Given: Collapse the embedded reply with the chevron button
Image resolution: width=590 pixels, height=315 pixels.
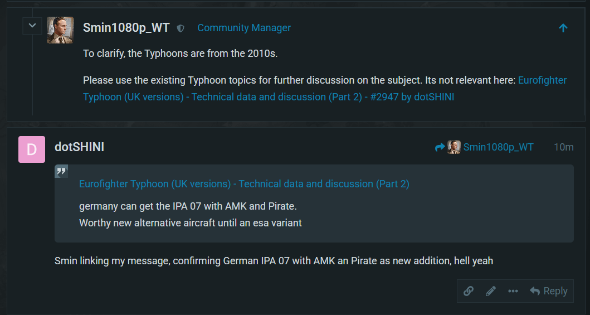Looking at the screenshot, I should click(x=32, y=25).
